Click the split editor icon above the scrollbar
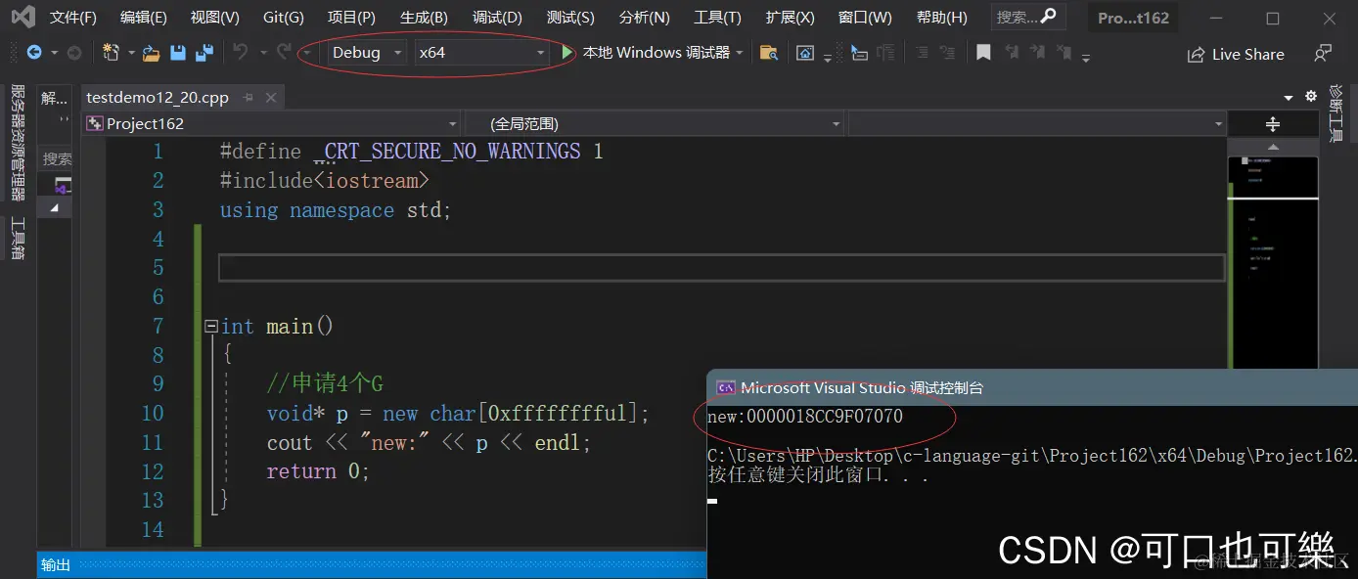 1273,124
